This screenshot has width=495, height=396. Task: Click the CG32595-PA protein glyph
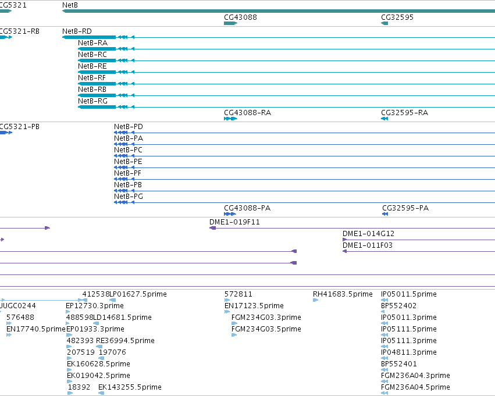pos(385,214)
